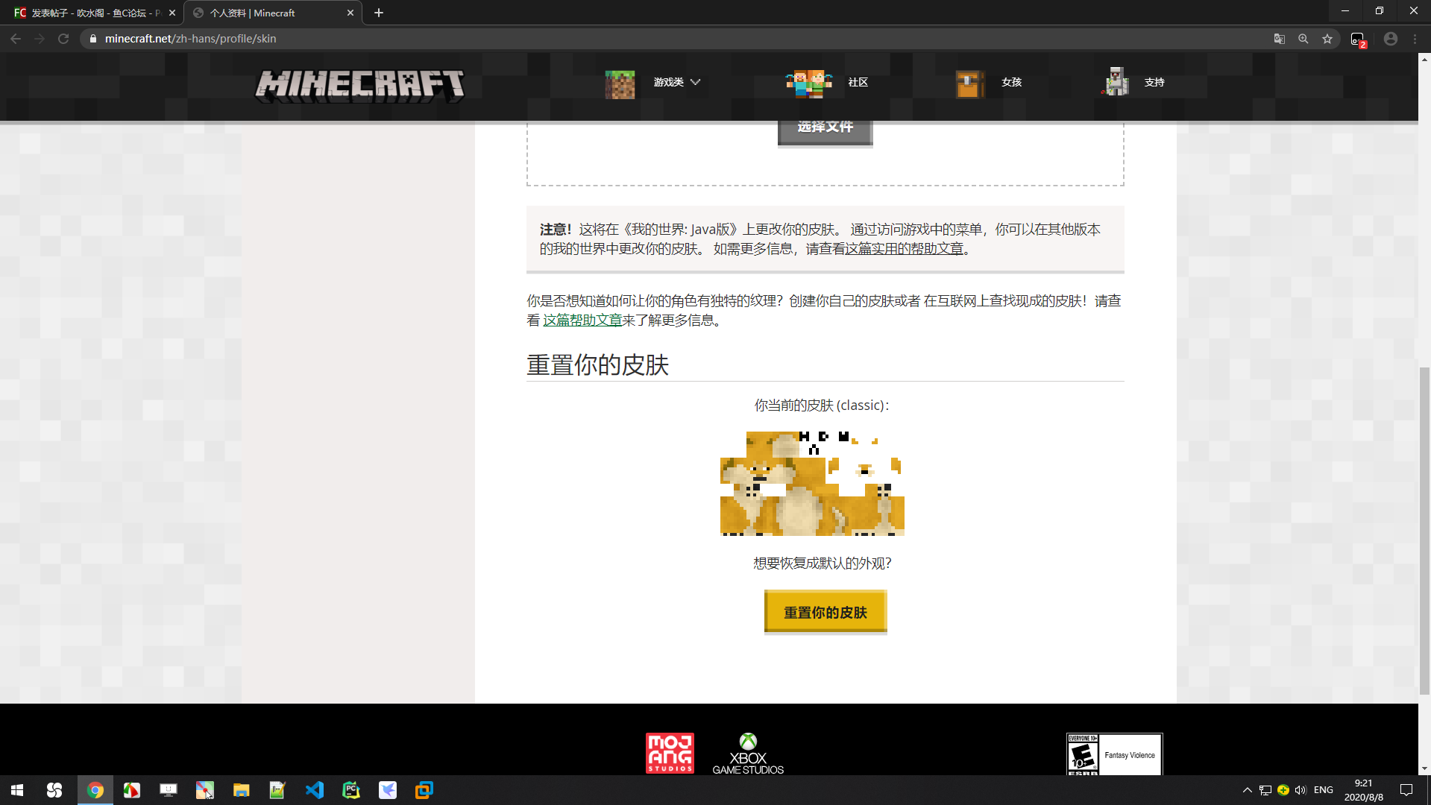Image resolution: width=1431 pixels, height=805 pixels.
Task: Open the zoom magnifier icon
Action: coord(1303,39)
